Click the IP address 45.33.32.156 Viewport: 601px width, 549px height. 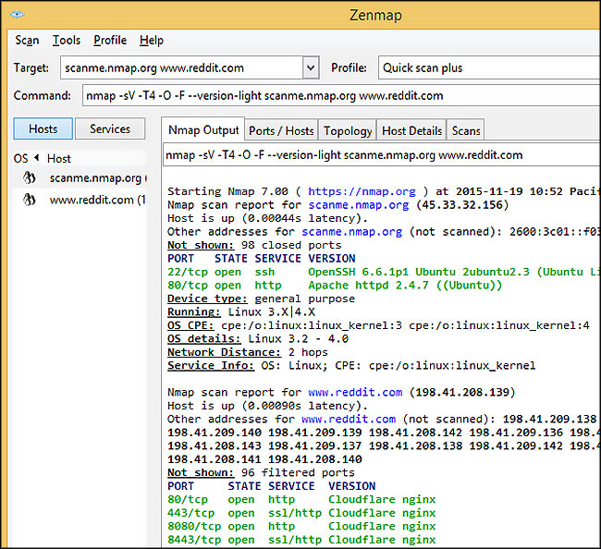point(462,204)
